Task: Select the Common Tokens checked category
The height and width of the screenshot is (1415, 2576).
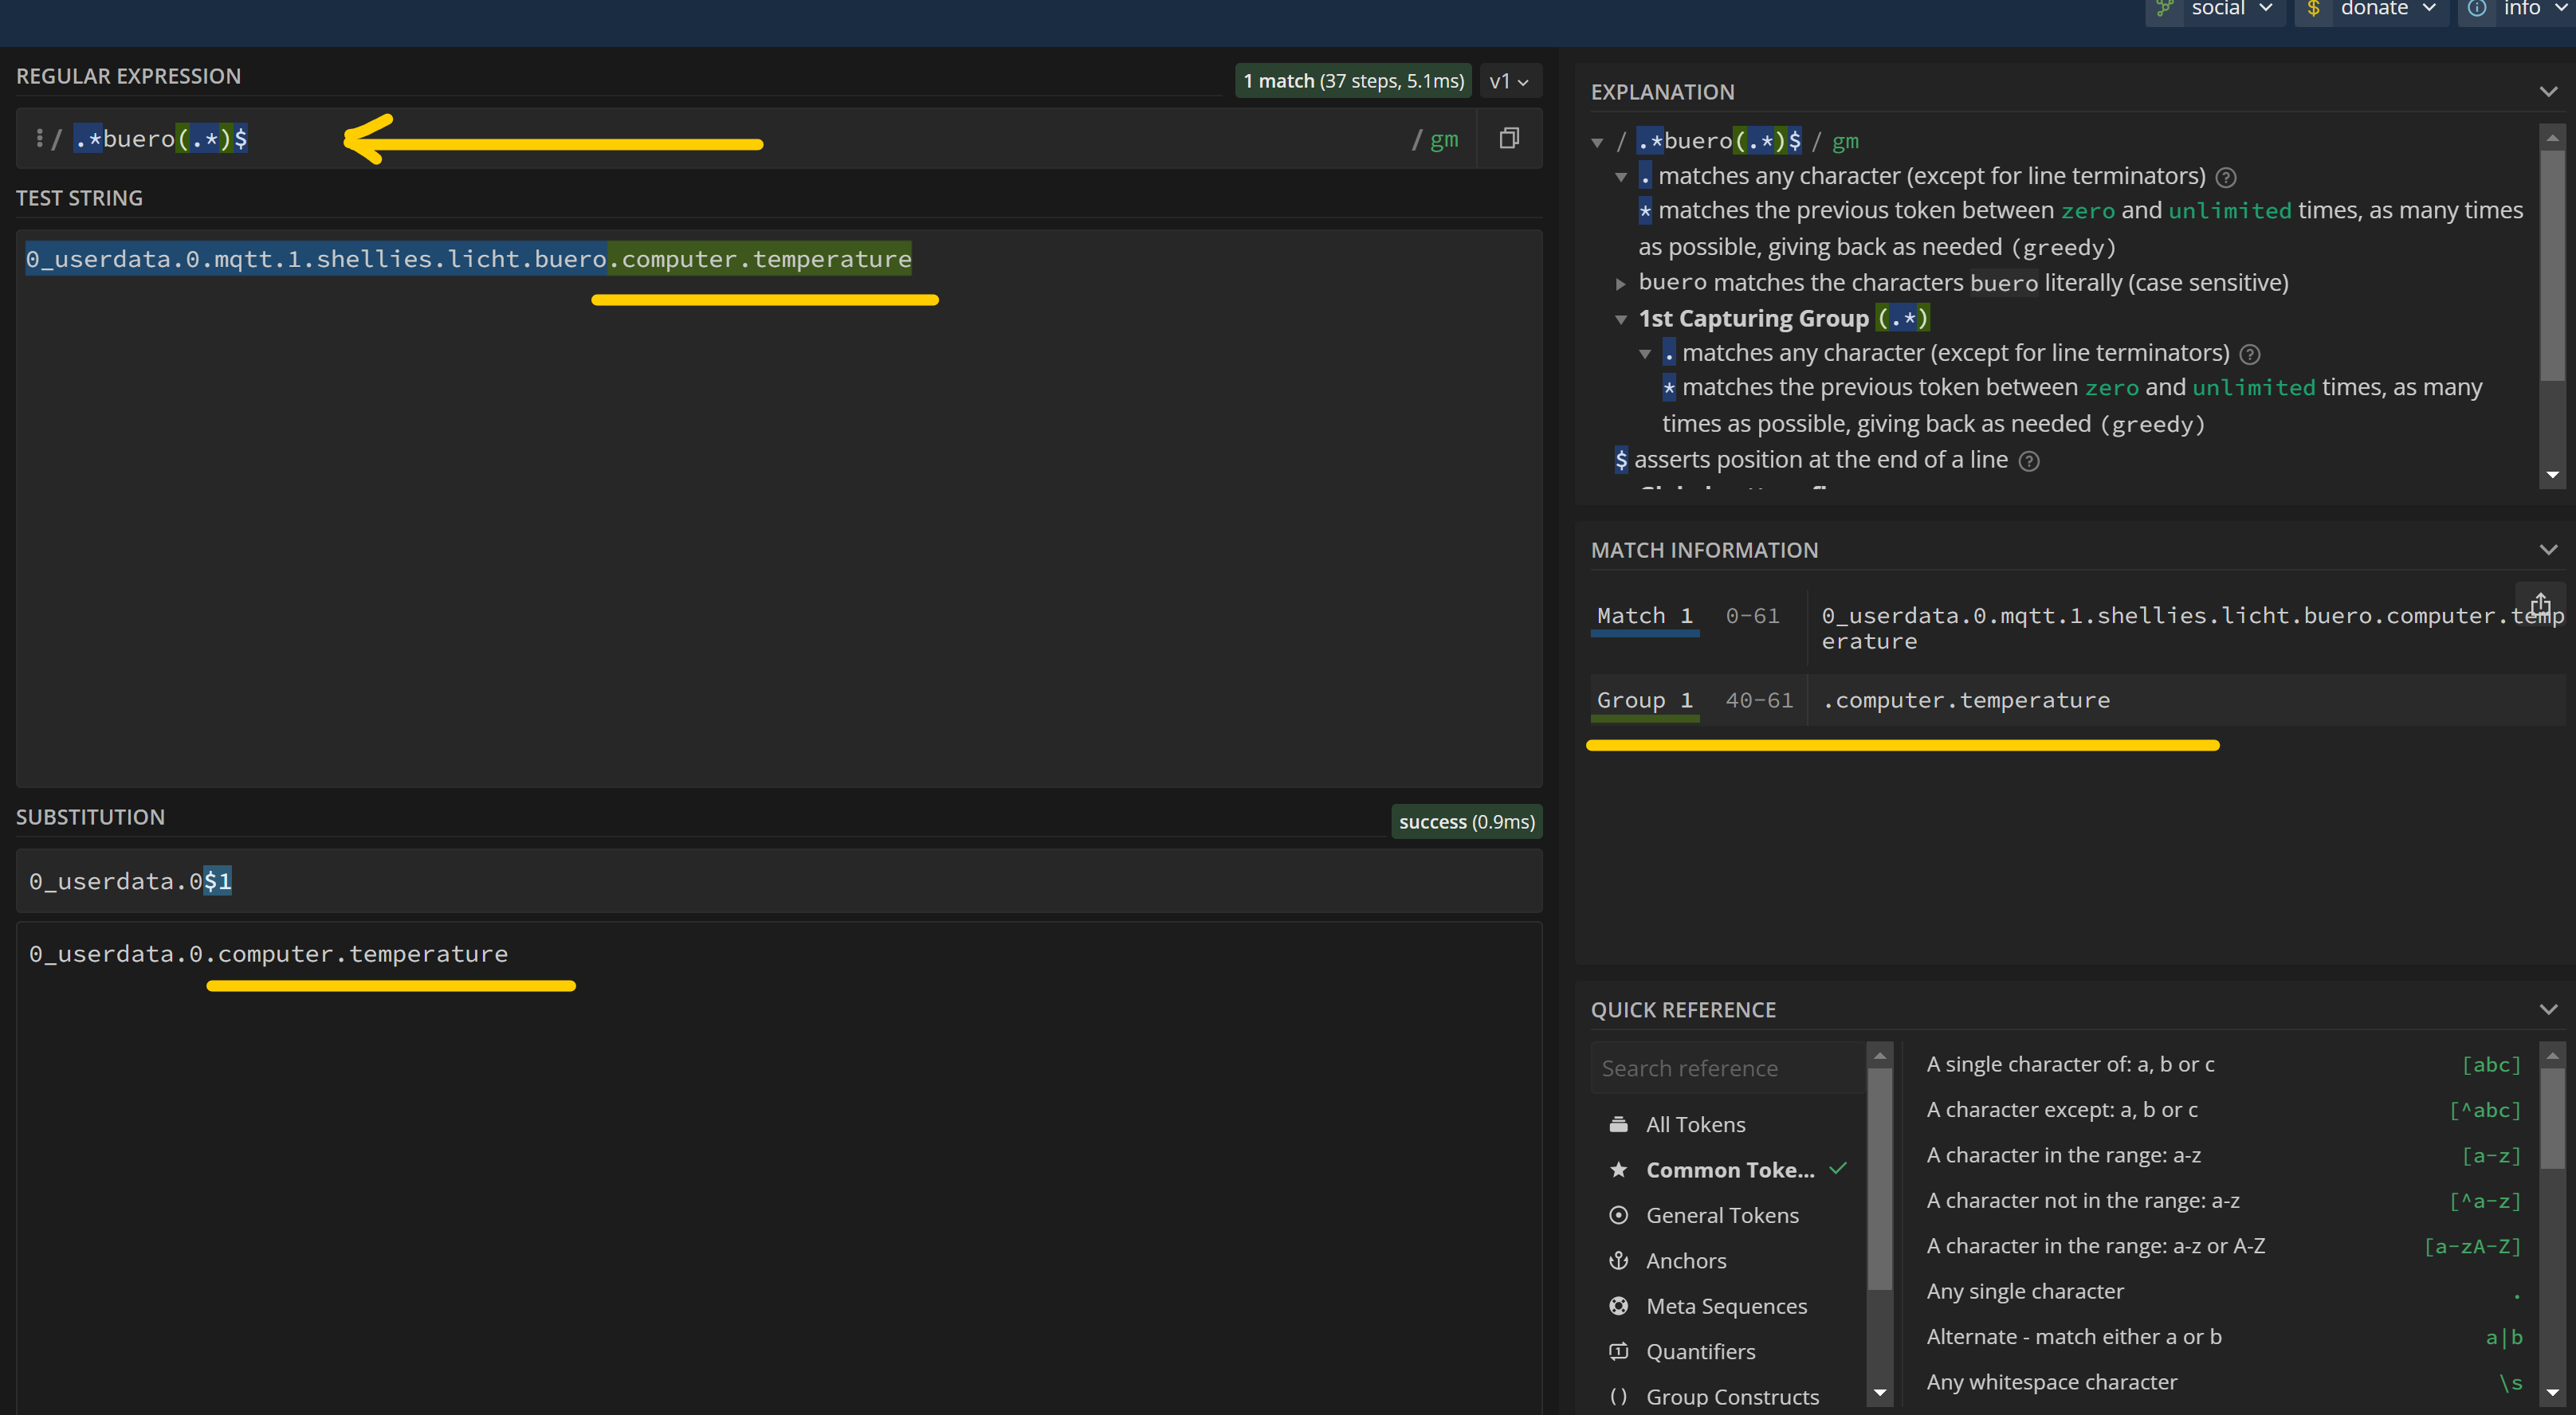Action: [1729, 1169]
